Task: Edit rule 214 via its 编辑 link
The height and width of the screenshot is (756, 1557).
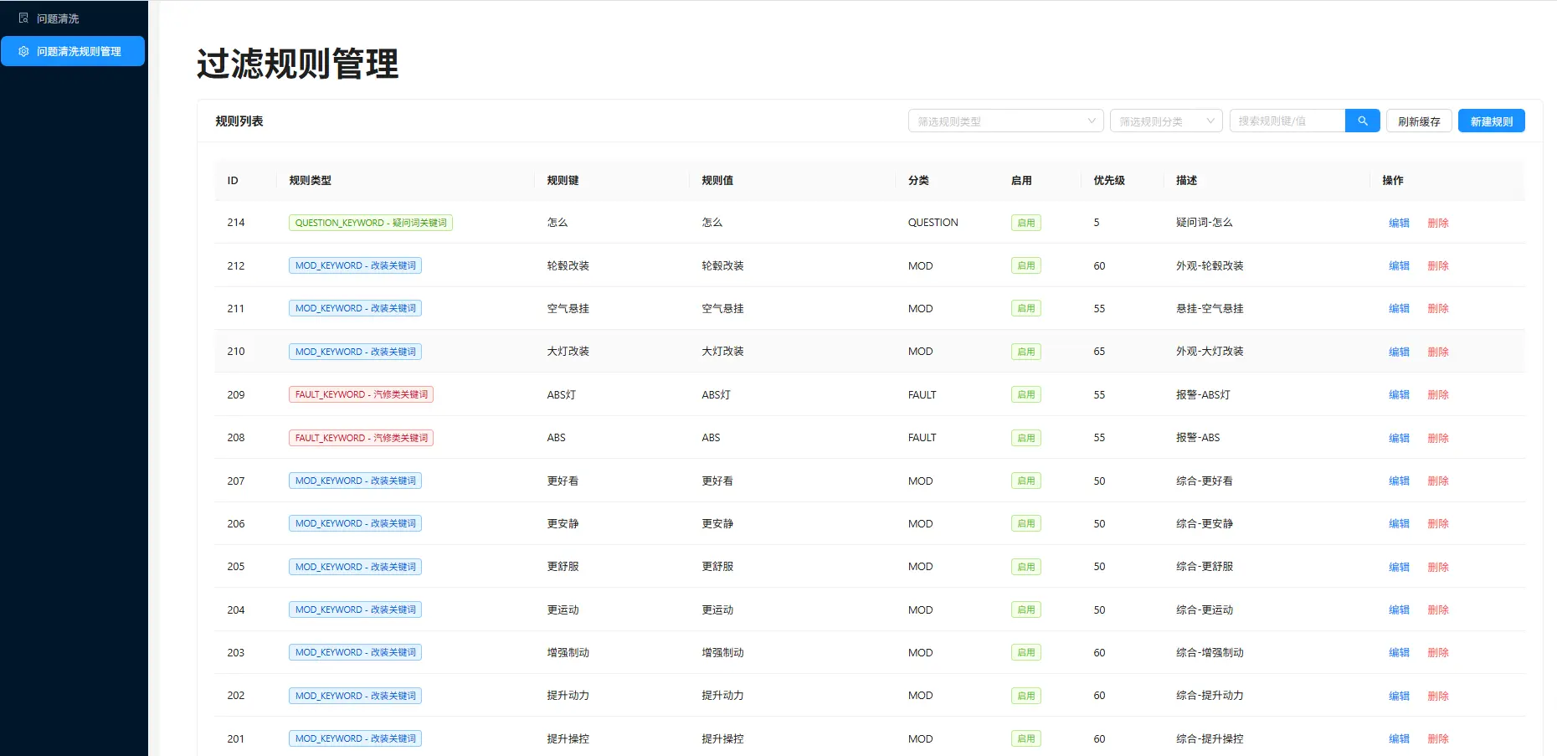Action: (x=1399, y=222)
